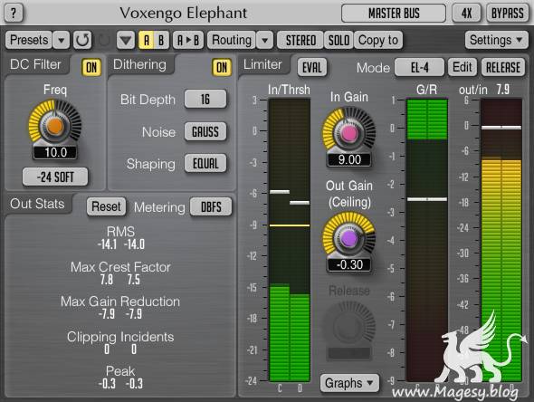Click the purple Out Gain Ceiling knob
Viewport: 534px width, 402px height.
pos(348,237)
